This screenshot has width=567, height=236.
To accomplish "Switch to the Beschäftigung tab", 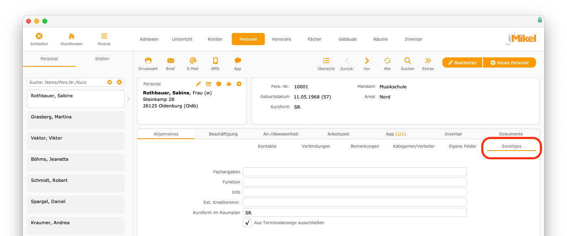I will coord(223,134).
